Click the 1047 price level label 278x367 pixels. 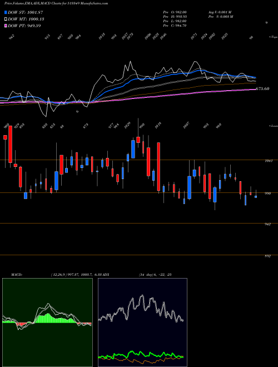tap(269, 161)
